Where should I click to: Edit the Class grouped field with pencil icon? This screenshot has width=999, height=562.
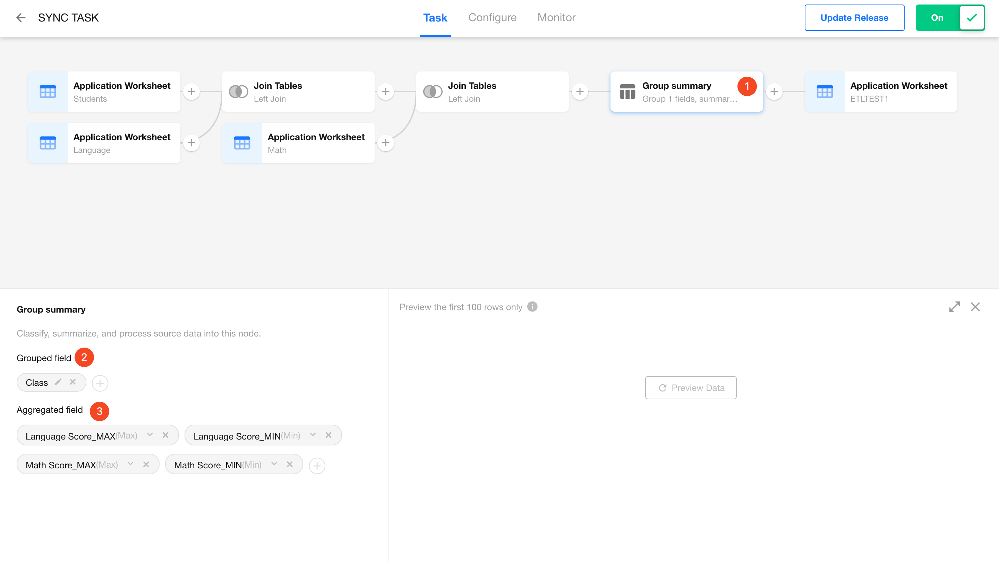coord(58,382)
